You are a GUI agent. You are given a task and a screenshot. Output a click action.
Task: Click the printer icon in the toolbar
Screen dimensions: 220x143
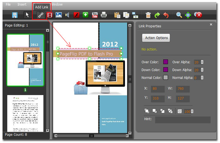click(x=104, y=15)
